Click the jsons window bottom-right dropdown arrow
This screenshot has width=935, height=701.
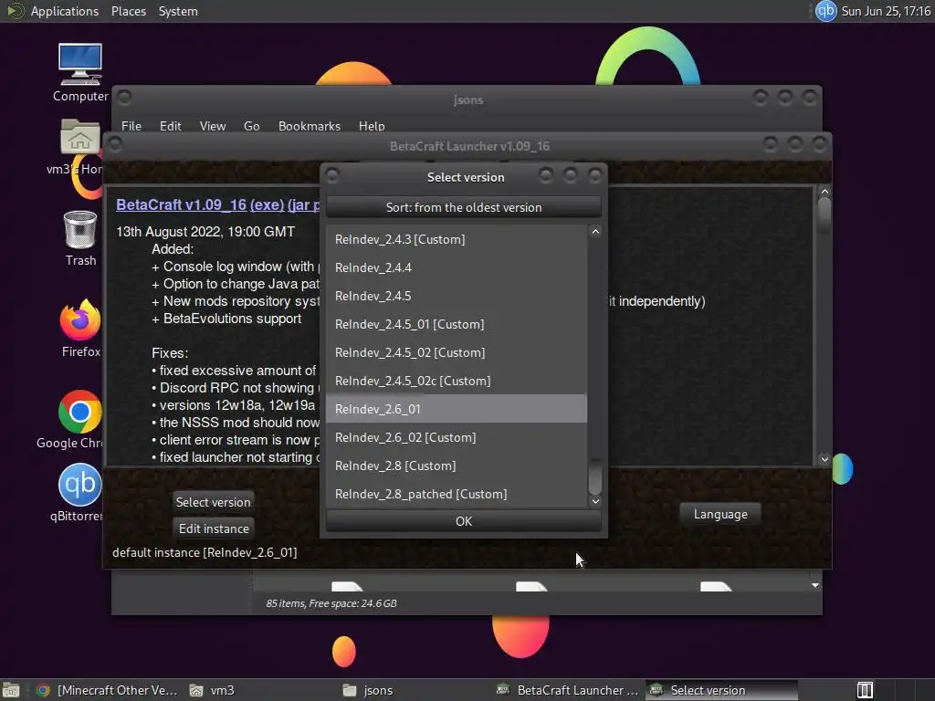pyautogui.click(x=815, y=585)
